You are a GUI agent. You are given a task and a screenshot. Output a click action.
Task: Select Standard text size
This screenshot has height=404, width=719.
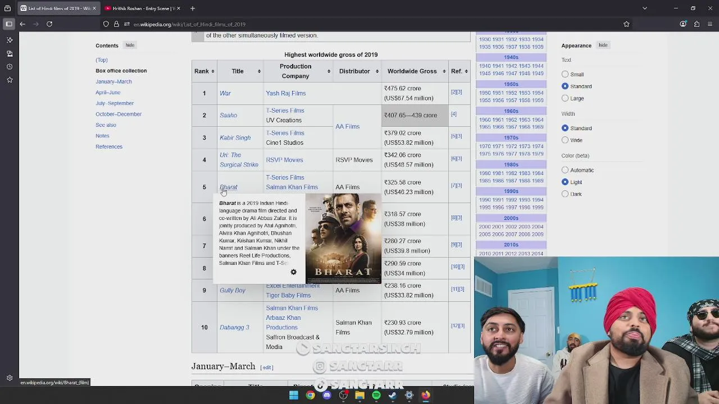click(x=565, y=86)
